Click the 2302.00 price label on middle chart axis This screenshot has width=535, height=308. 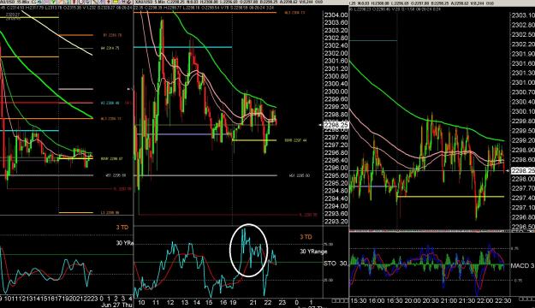coord(336,53)
